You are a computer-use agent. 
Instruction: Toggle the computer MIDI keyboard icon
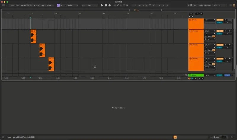191,5
